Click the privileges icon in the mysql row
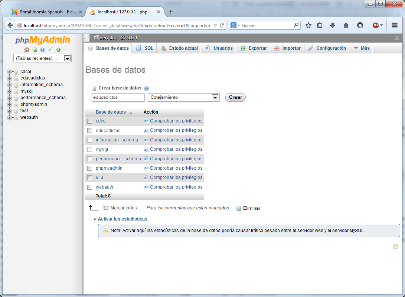 coord(146,150)
